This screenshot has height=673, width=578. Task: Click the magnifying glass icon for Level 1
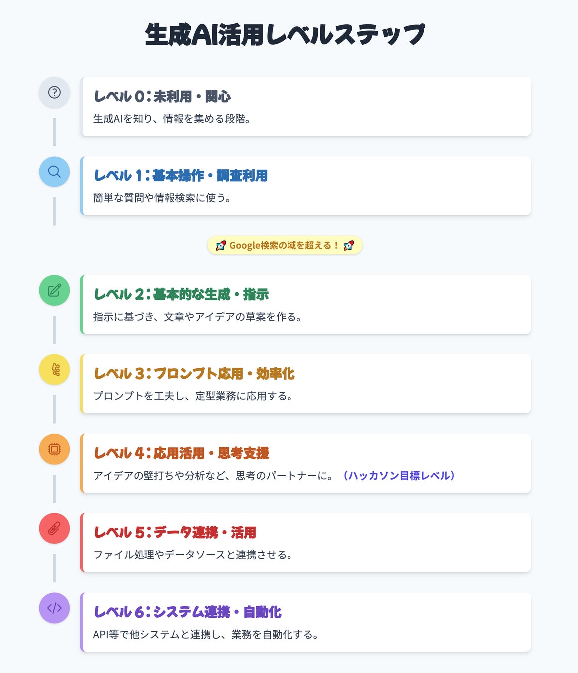pyautogui.click(x=54, y=171)
